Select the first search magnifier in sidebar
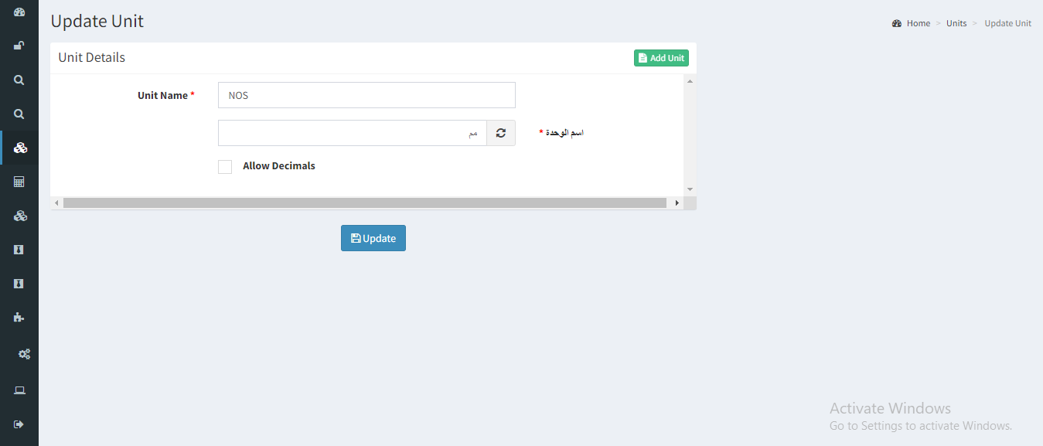This screenshot has height=446, width=1043. point(19,80)
